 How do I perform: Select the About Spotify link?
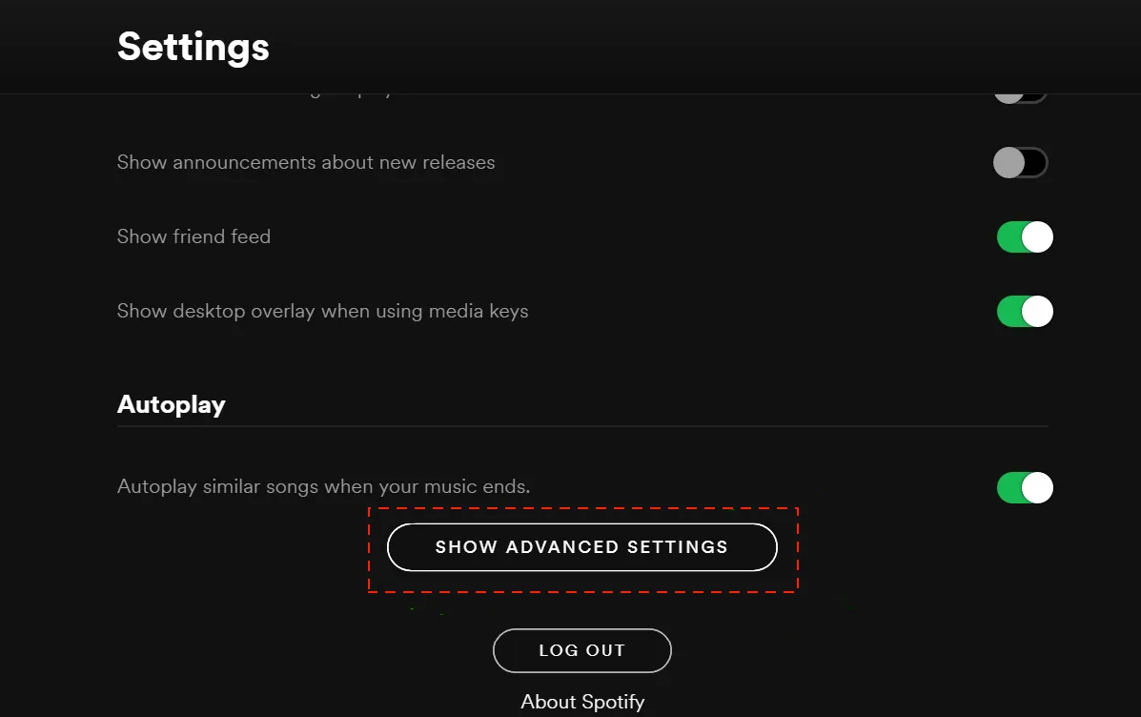tap(582, 701)
